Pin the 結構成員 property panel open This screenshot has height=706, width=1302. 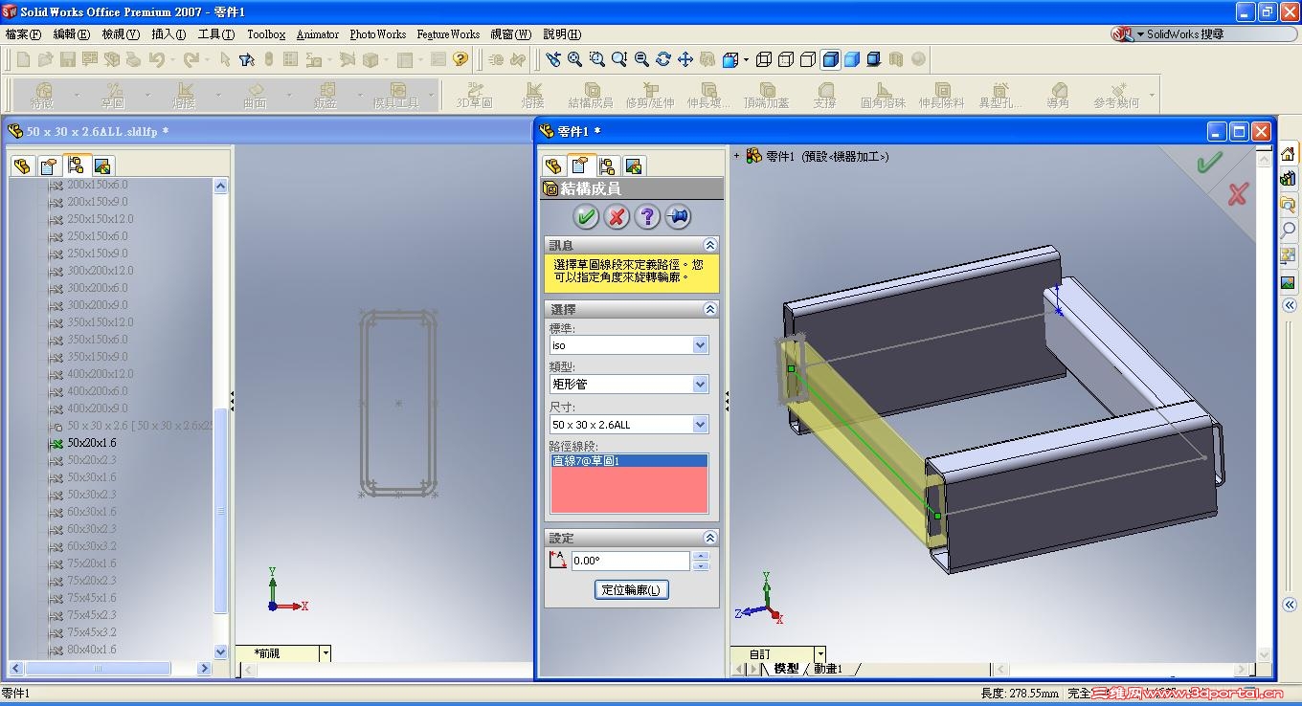678,216
